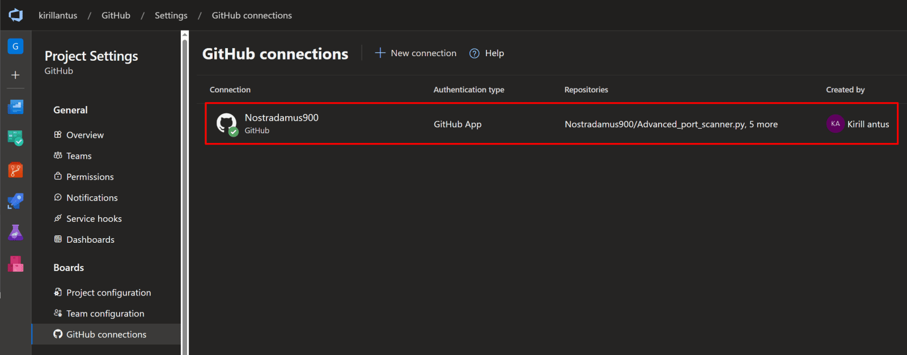Open the GitHub project tile icon
907x355 pixels.
click(15, 47)
